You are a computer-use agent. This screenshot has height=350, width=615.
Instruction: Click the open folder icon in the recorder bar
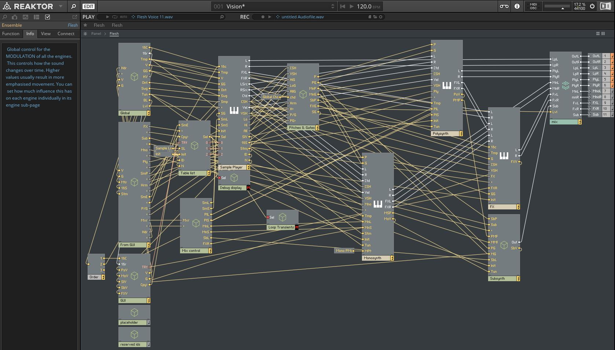tap(375, 17)
